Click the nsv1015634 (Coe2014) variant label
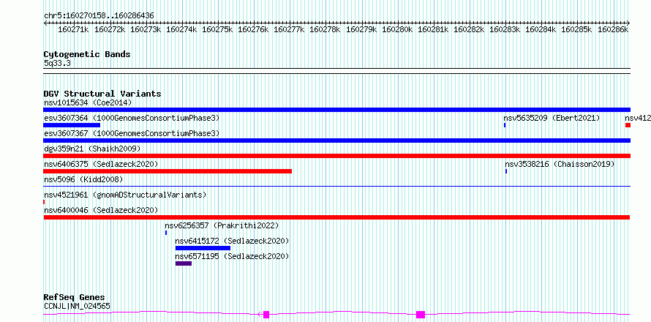651x322 pixels. coord(88,102)
